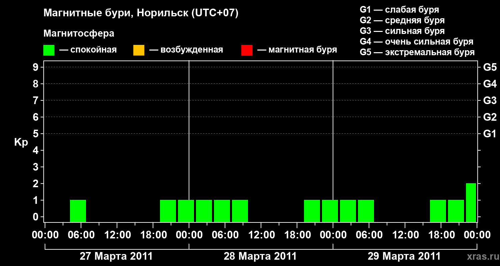Click the 04:00–07:00 bar on 27 March
The image size is (500, 266).
[x=78, y=211]
